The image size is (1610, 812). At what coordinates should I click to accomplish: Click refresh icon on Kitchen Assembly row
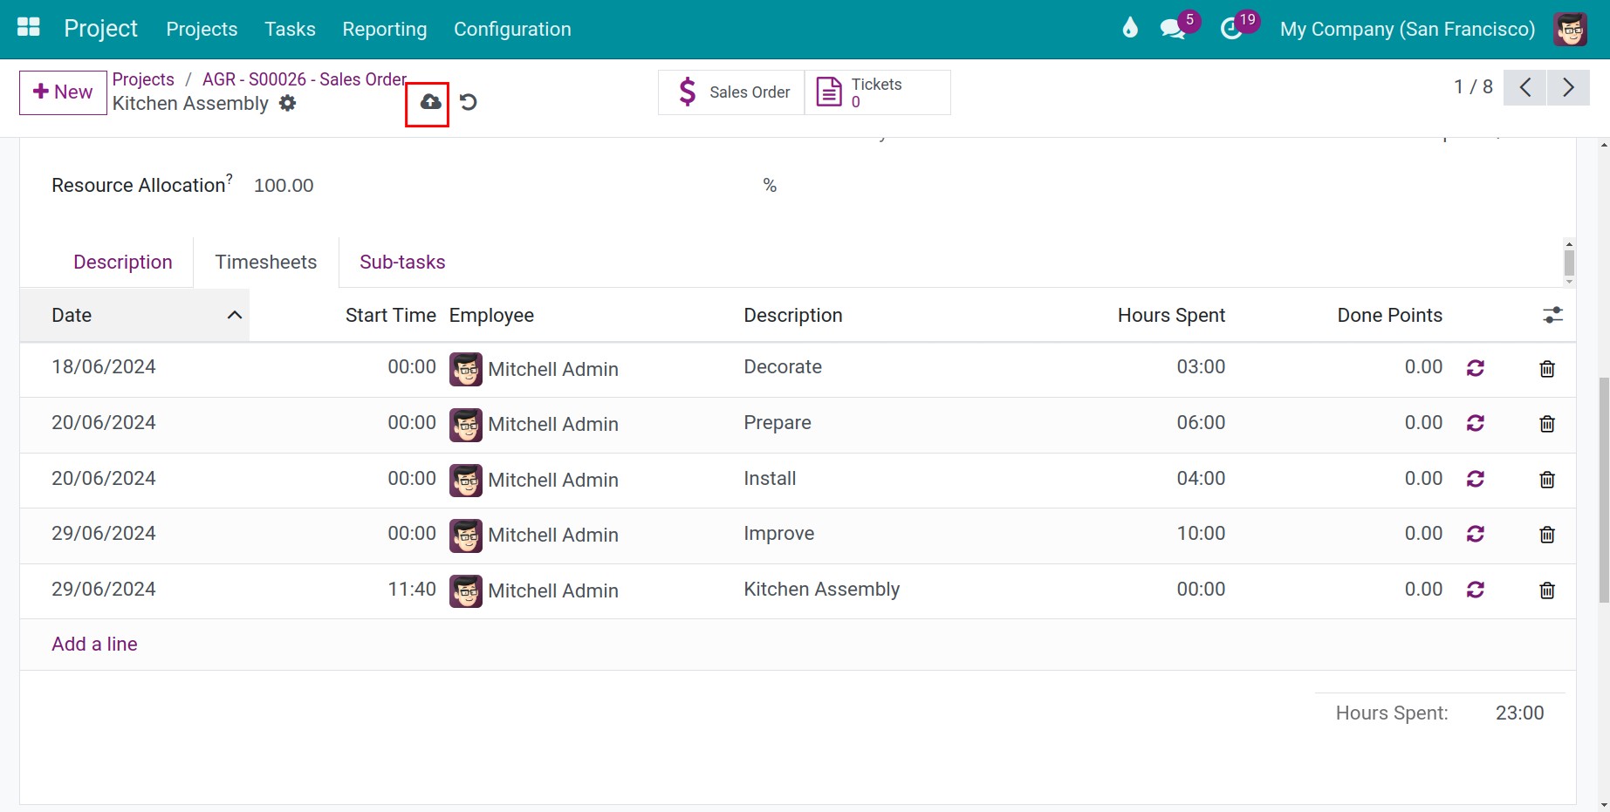click(x=1476, y=590)
